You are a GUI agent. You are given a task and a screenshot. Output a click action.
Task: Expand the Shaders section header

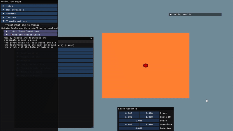(29, 13)
